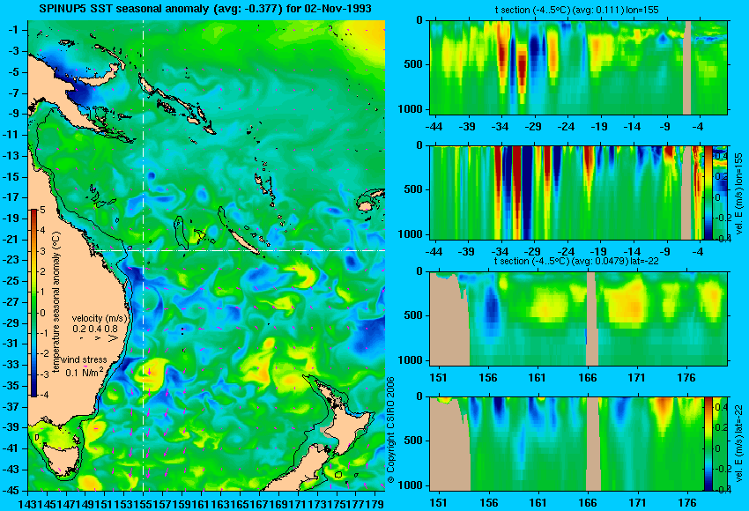Screen dimensions: 749x511
Task: Click the temperature anomaly color bar legend
Action: pyautogui.click(x=34, y=303)
